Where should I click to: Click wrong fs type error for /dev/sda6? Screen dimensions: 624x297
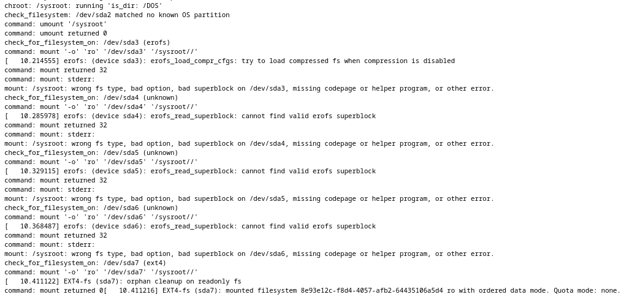(248, 254)
